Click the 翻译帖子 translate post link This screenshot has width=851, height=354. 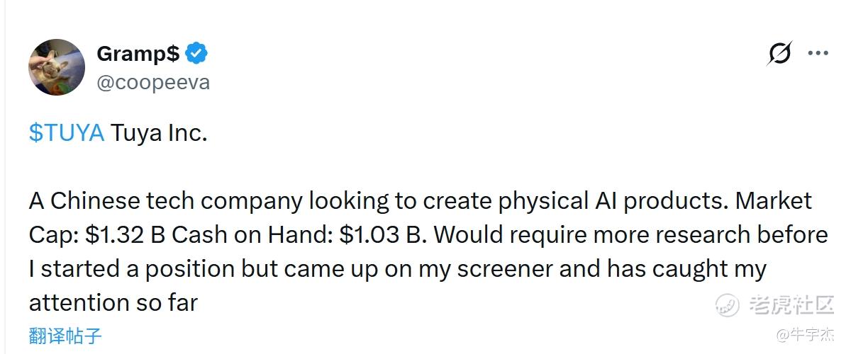pyautogui.click(x=65, y=335)
